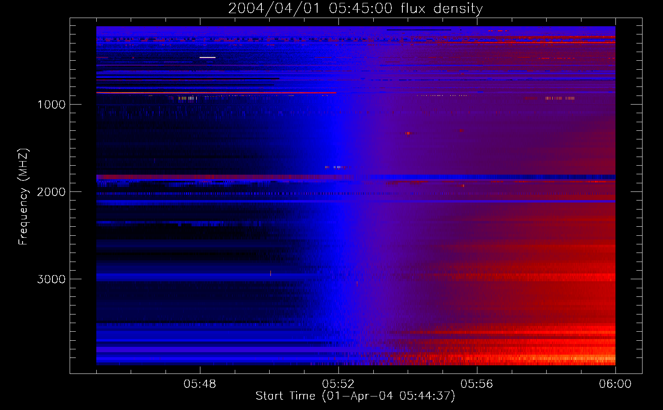Click the plot title '2004/04/01 05:45:00 flux density'
663x410 pixels.
tap(355, 9)
